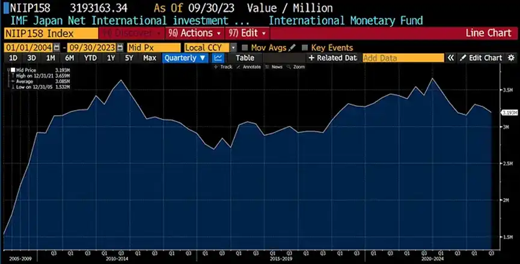Select the Annotate tool

251,67
